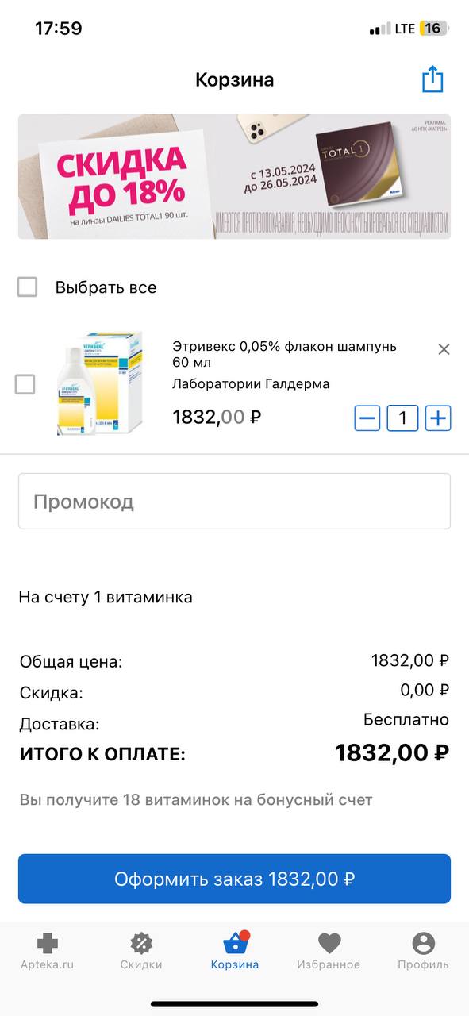
Task: Open the Избранное favorites heart tab
Action: (x=329, y=951)
